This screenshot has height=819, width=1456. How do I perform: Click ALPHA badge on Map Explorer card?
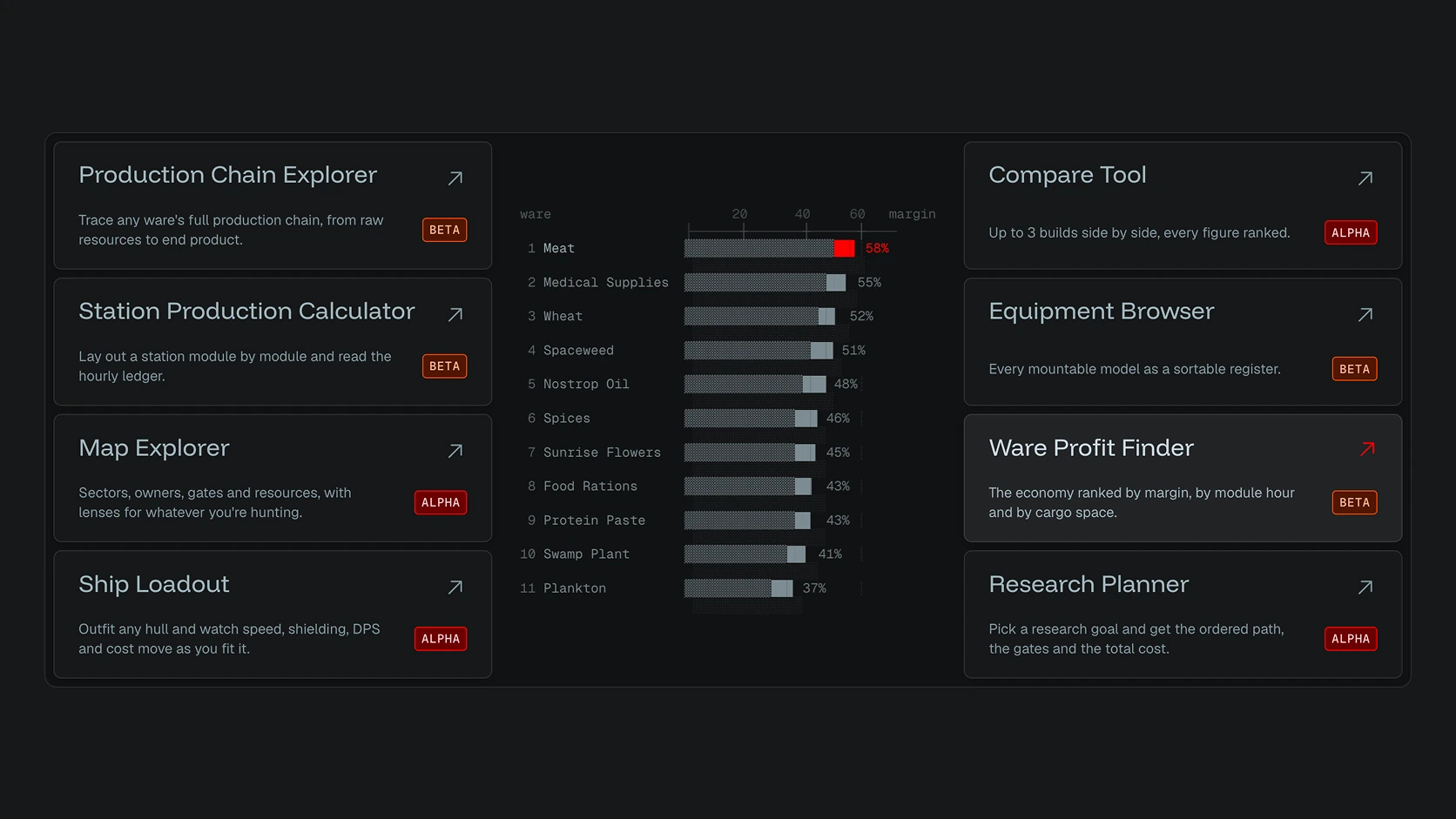point(441,502)
